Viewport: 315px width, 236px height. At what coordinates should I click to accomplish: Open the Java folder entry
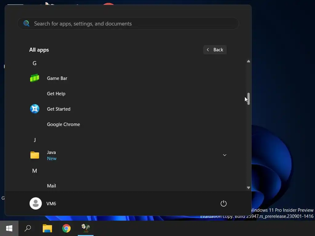coord(129,155)
